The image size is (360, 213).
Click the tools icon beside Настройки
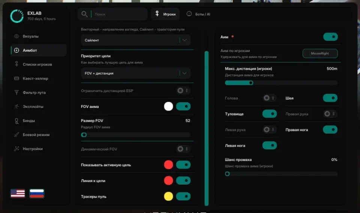[16, 149]
